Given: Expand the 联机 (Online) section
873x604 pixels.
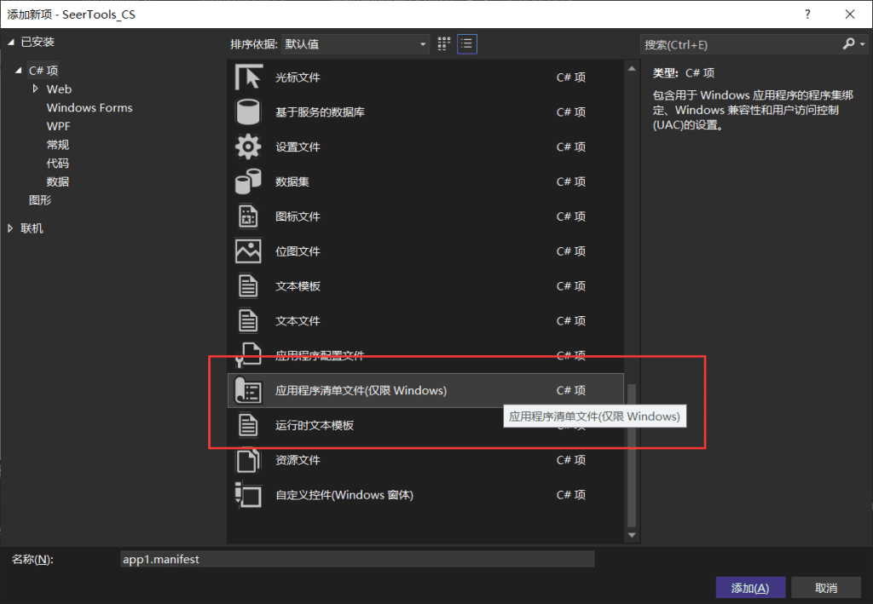Looking at the screenshot, I should coord(11,228).
